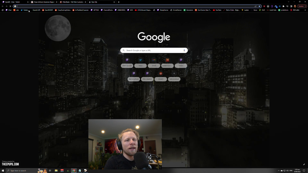Click the Update button in toolbar
This screenshot has height=173, width=308.
tap(301, 6)
